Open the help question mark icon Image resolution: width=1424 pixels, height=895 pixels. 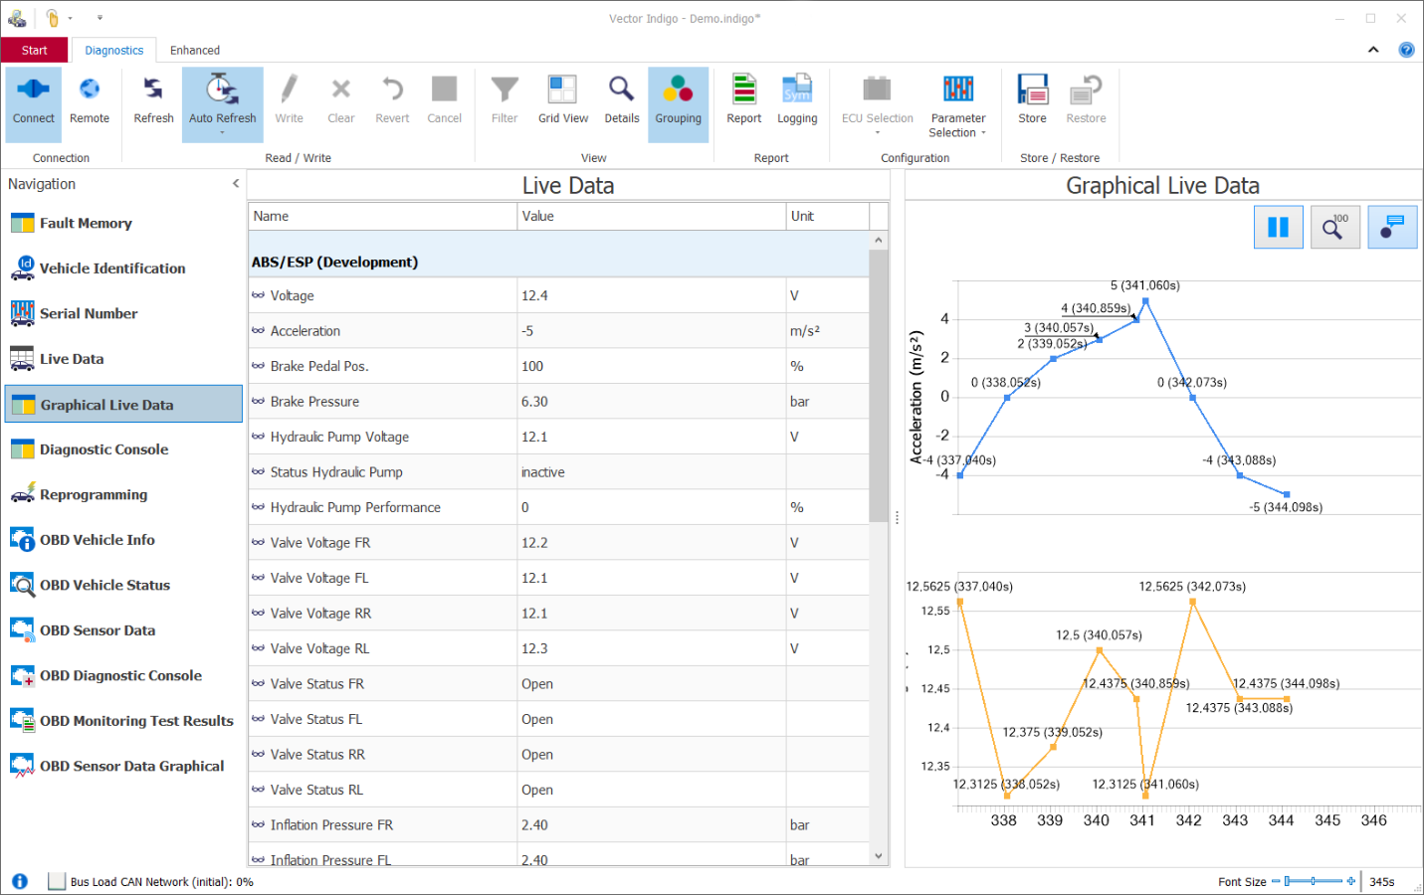1406,50
